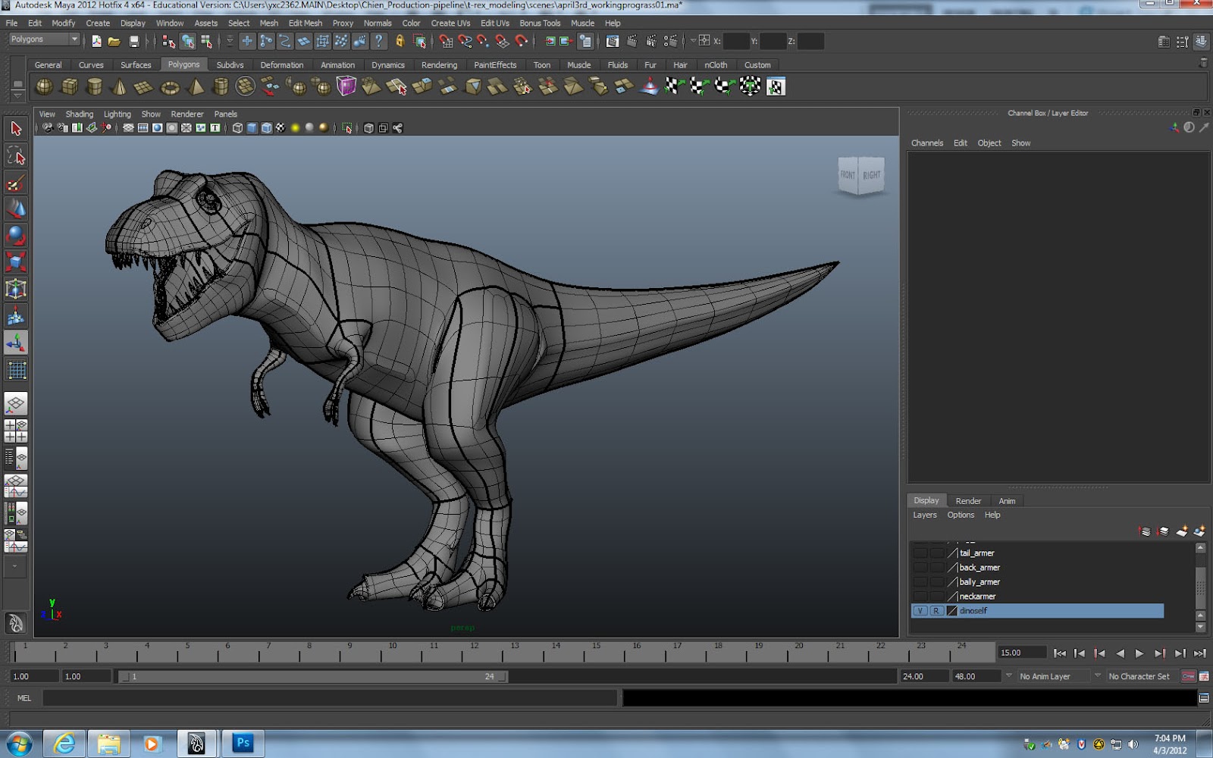Switch to the Rendering shelf tab
The height and width of the screenshot is (758, 1213).
click(439, 64)
